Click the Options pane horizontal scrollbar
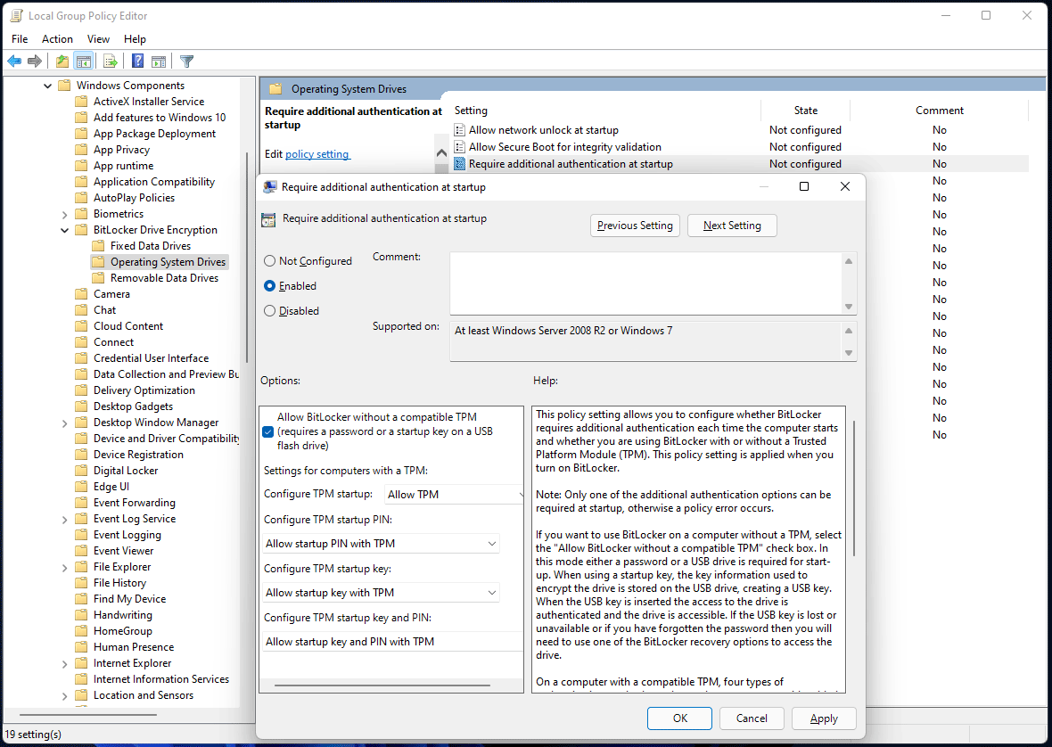The width and height of the screenshot is (1052, 747). (x=382, y=685)
